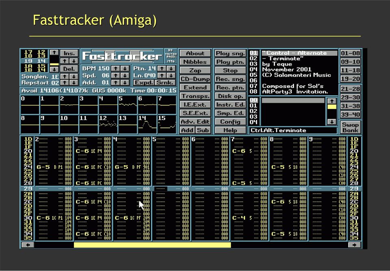Image resolution: width=390 pixels, height=271 pixels.
Task: Open the S.E.Ext. panel
Action: tap(195, 113)
